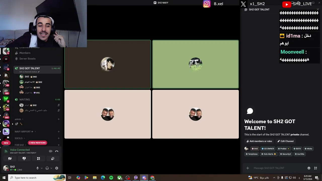Select the Wicks role chip
Image resolution: width=322 pixels, height=181 pixels.
[x=308, y=149]
